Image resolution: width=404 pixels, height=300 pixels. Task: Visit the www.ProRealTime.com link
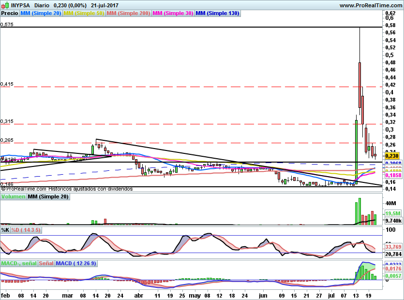pos(371,5)
